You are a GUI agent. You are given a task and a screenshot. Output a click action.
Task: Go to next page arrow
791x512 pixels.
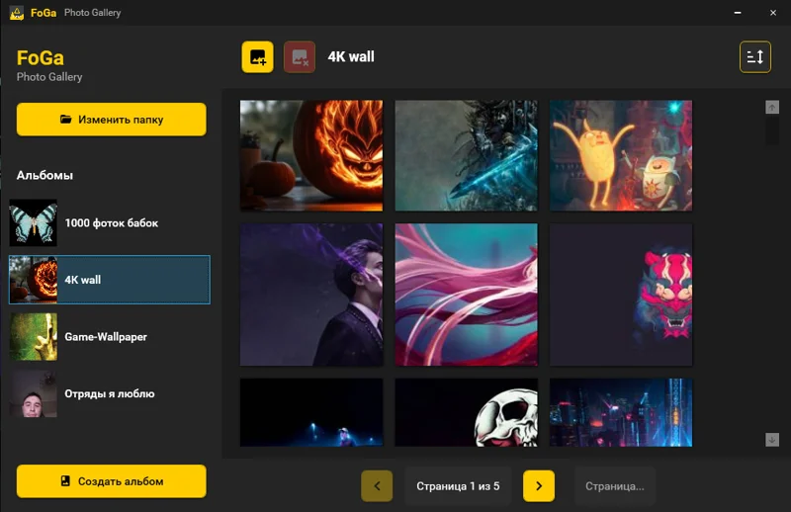[539, 486]
